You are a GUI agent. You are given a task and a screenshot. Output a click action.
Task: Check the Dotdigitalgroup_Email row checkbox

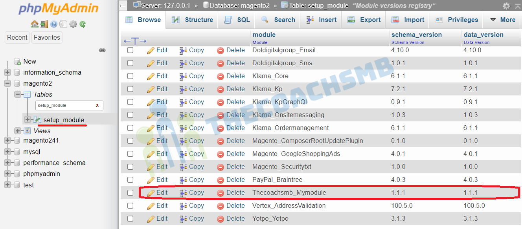[130, 50]
